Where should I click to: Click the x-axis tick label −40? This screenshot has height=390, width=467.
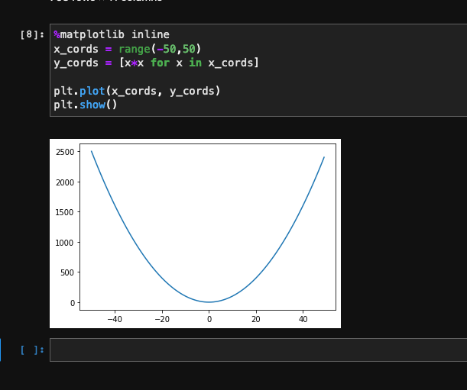[x=115, y=319]
